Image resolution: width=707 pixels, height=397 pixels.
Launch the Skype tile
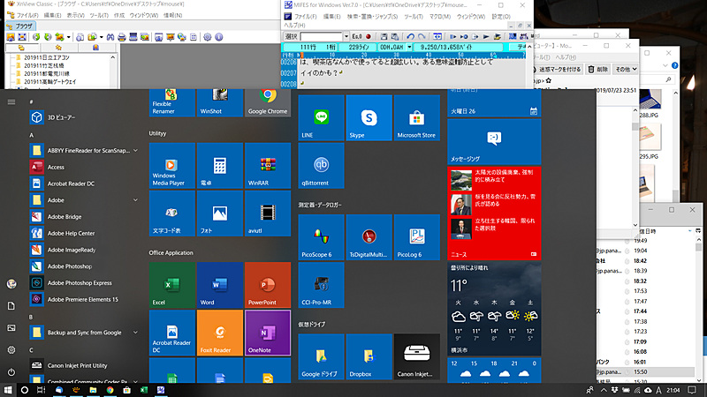(x=369, y=117)
